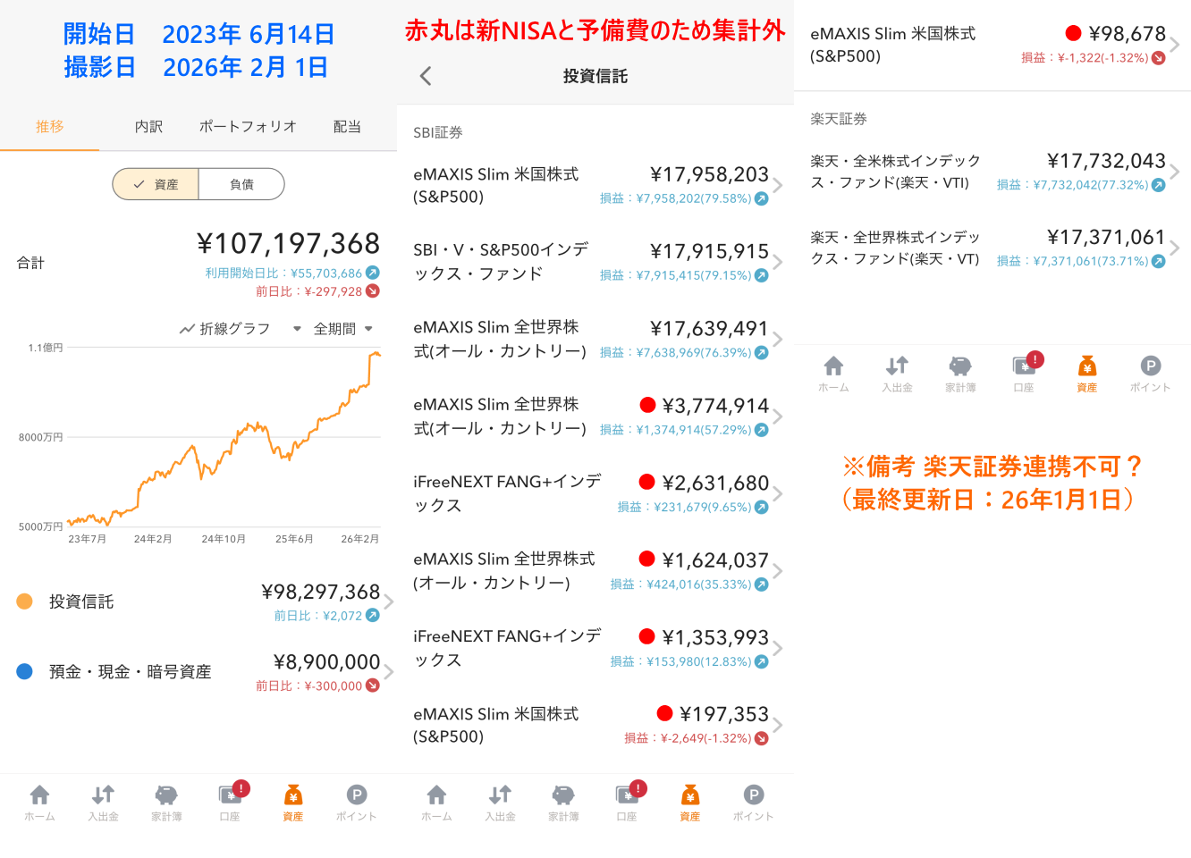The image size is (1191, 858).
Task: Expand the 投資信託 summary row chevron
Action: coord(388,601)
